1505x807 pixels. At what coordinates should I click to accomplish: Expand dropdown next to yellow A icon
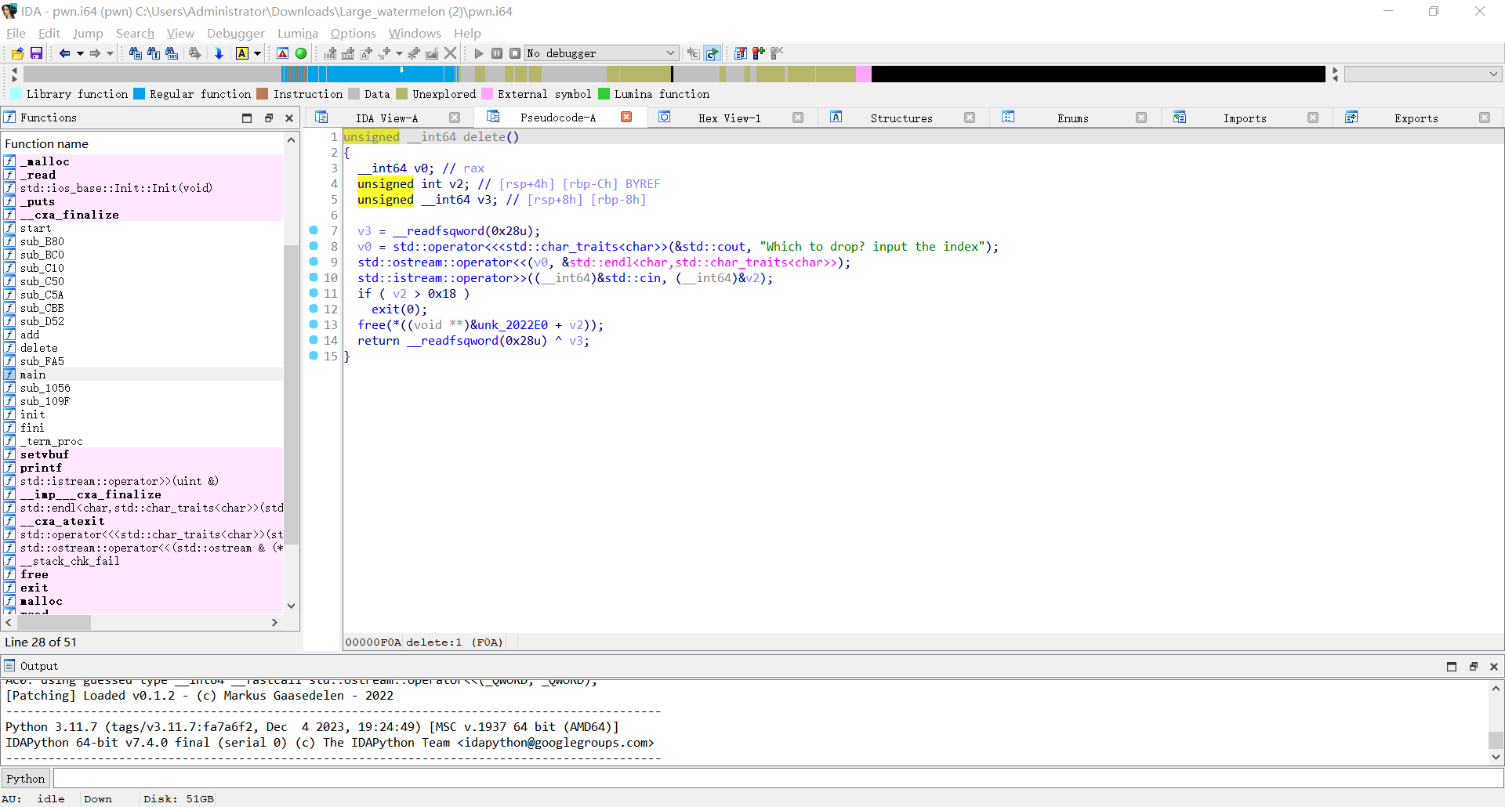(257, 53)
